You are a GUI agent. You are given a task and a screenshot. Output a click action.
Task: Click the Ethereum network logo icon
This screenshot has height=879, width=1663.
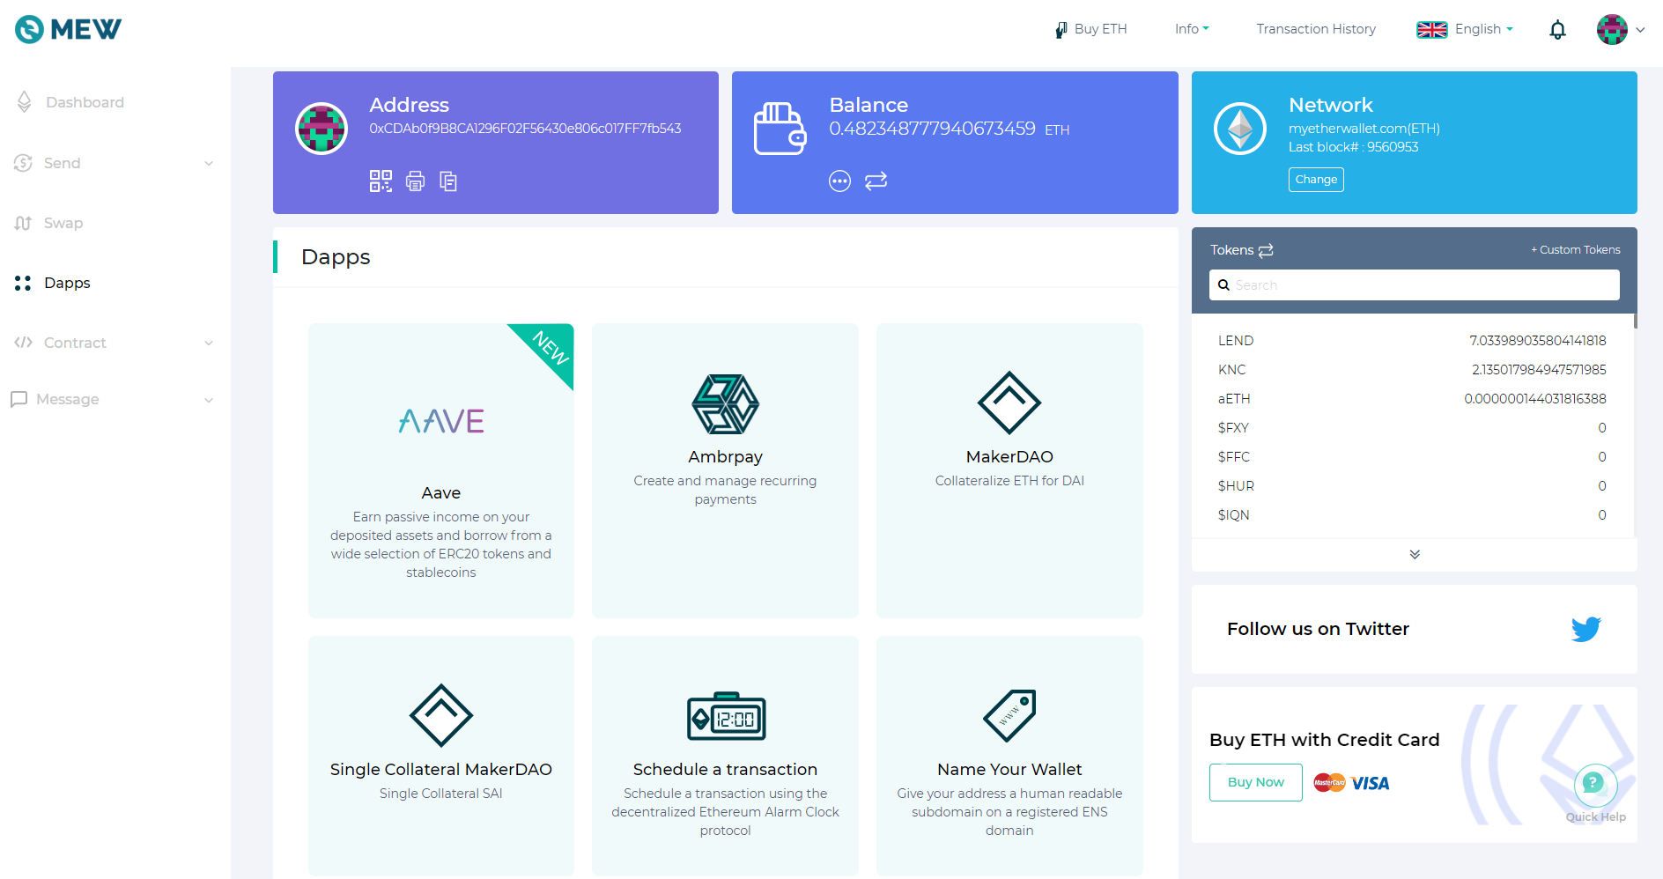click(1240, 129)
